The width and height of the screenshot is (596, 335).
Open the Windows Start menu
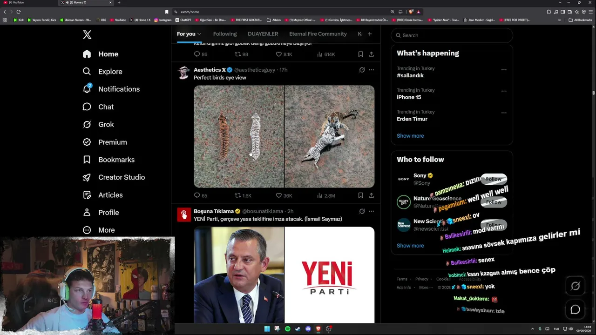click(267, 329)
